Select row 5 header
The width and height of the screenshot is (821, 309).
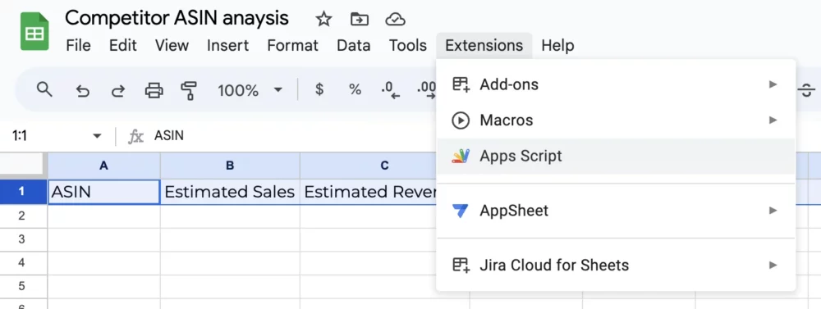pos(21,286)
